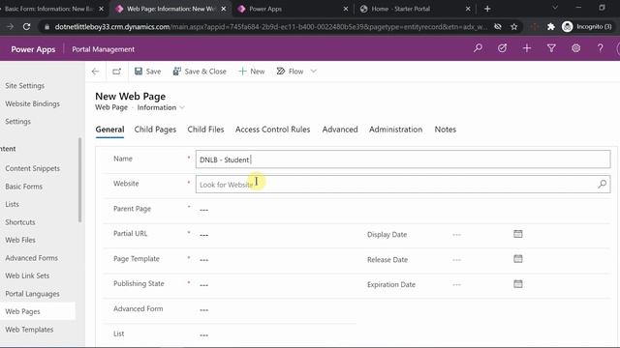Click the Incognito profile icon
620x348 pixels.
tap(567, 27)
